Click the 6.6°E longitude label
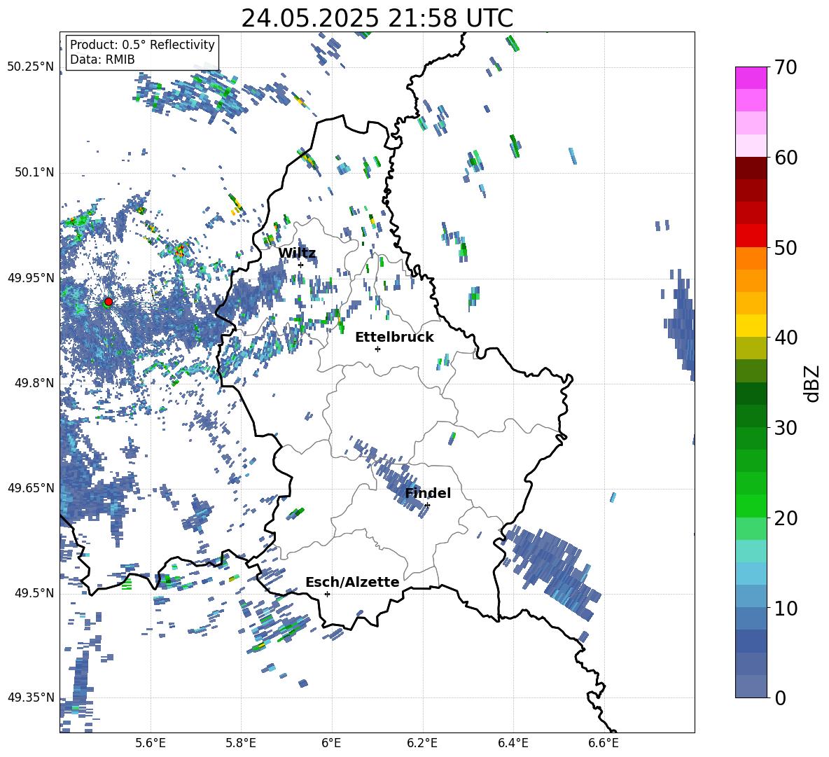The height and width of the screenshot is (757, 829). (x=604, y=743)
